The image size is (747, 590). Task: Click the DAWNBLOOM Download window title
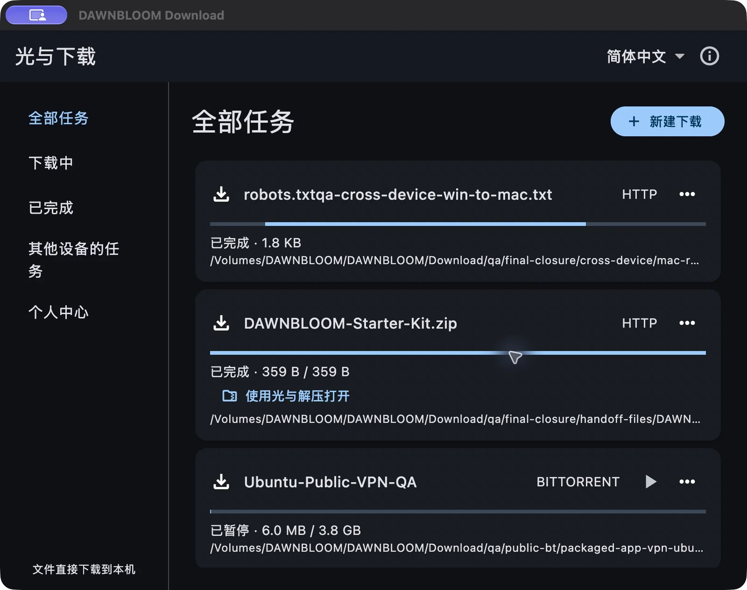(151, 15)
